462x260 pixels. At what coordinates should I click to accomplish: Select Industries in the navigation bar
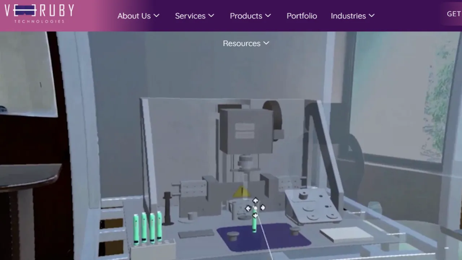[348, 16]
